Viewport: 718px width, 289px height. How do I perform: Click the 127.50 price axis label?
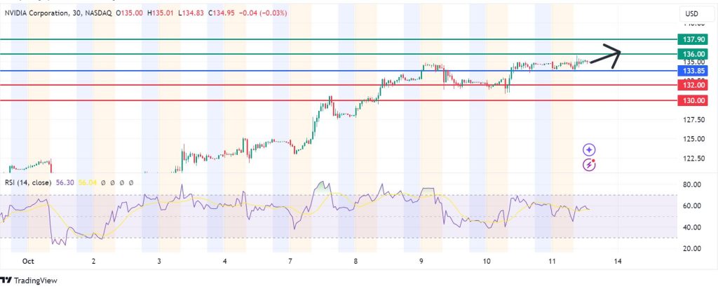(693, 120)
